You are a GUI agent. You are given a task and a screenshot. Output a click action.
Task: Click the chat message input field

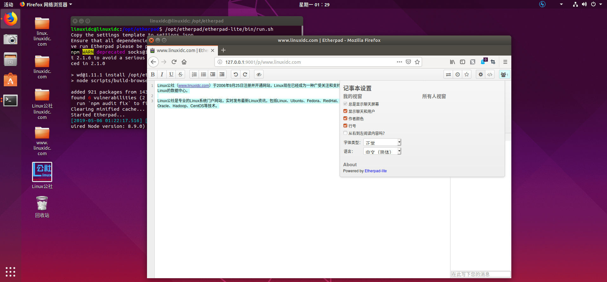click(481, 274)
